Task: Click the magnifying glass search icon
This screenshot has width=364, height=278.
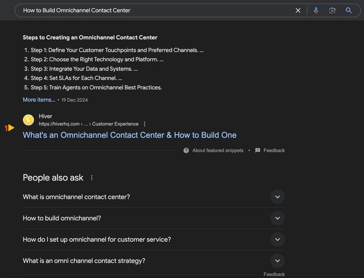Action: (x=349, y=10)
